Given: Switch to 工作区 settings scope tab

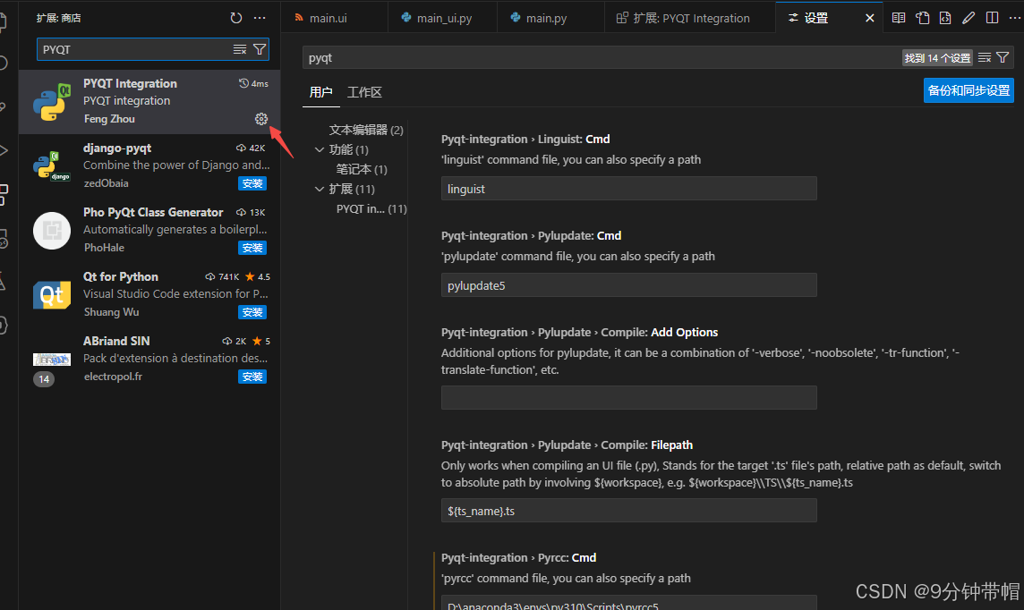Looking at the screenshot, I should 364,92.
